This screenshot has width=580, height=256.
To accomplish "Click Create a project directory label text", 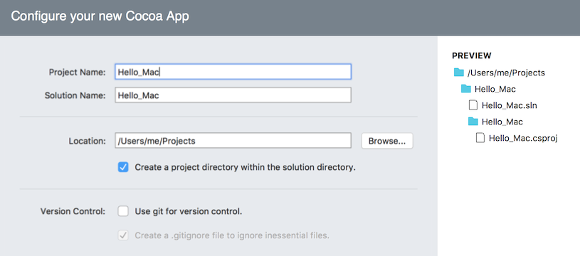I will coord(245,167).
